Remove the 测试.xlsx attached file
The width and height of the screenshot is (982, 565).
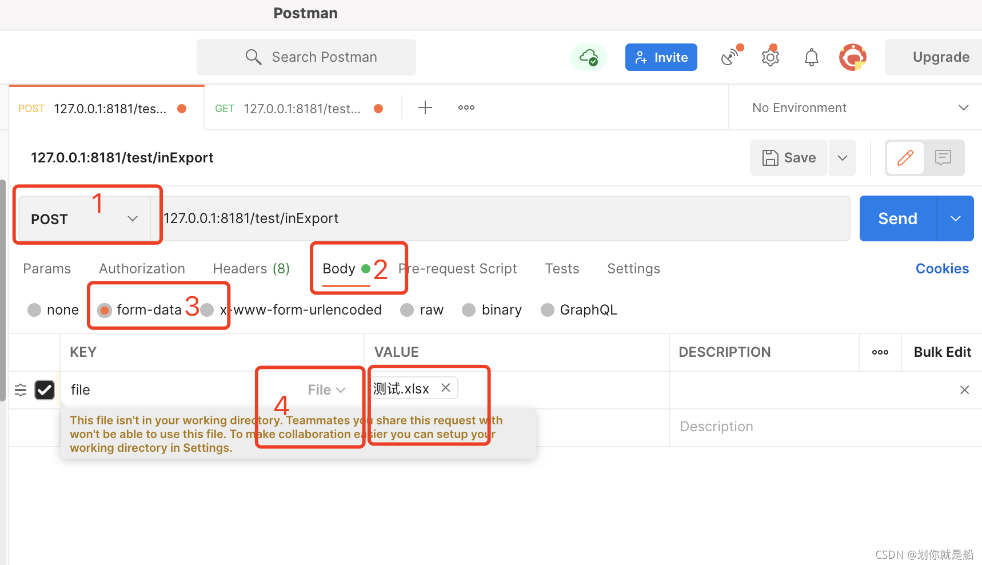click(x=446, y=388)
